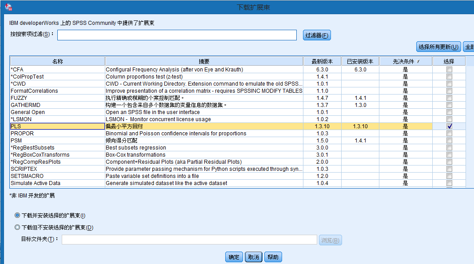This screenshot has height=264, width=474.
Task: Click the 偏最小平方回归 summary cell
Action: pos(204,126)
